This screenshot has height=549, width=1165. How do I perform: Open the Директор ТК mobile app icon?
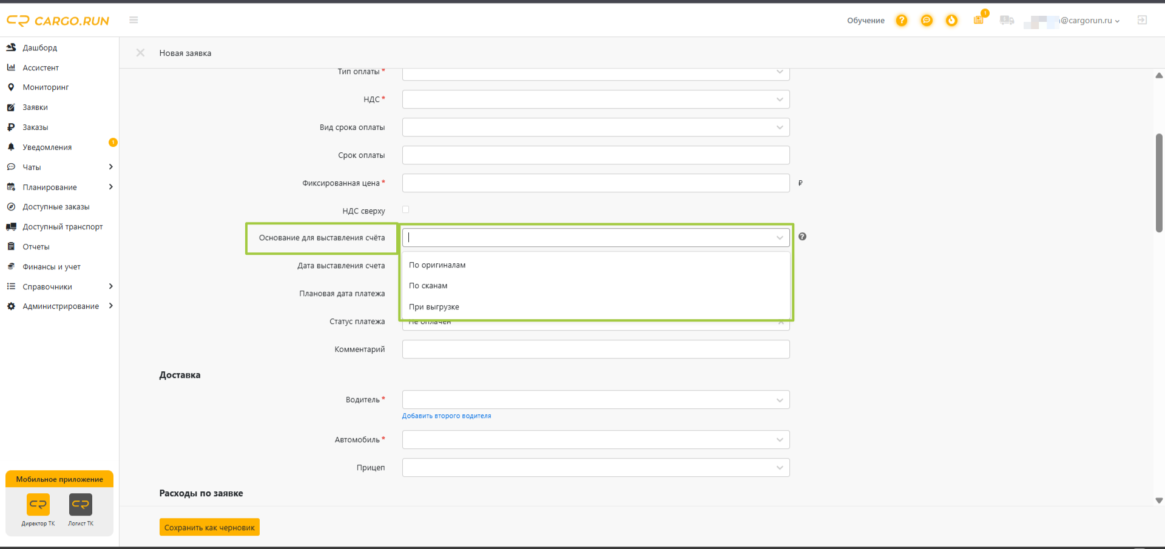click(x=38, y=504)
